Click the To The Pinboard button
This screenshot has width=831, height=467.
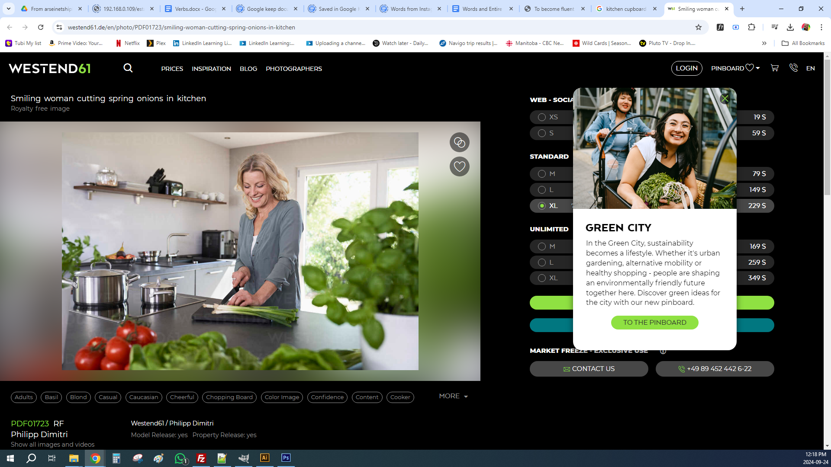(654, 323)
